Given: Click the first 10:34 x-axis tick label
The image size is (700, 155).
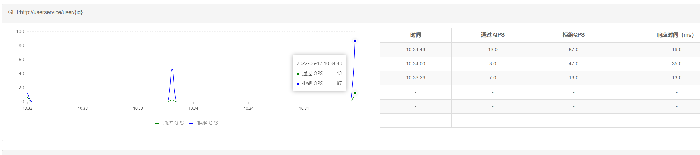Looking at the screenshot, I should point(193,108).
